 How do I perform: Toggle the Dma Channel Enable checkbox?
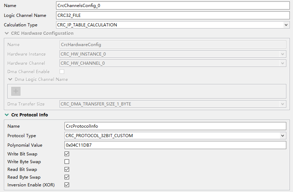(x=62, y=72)
